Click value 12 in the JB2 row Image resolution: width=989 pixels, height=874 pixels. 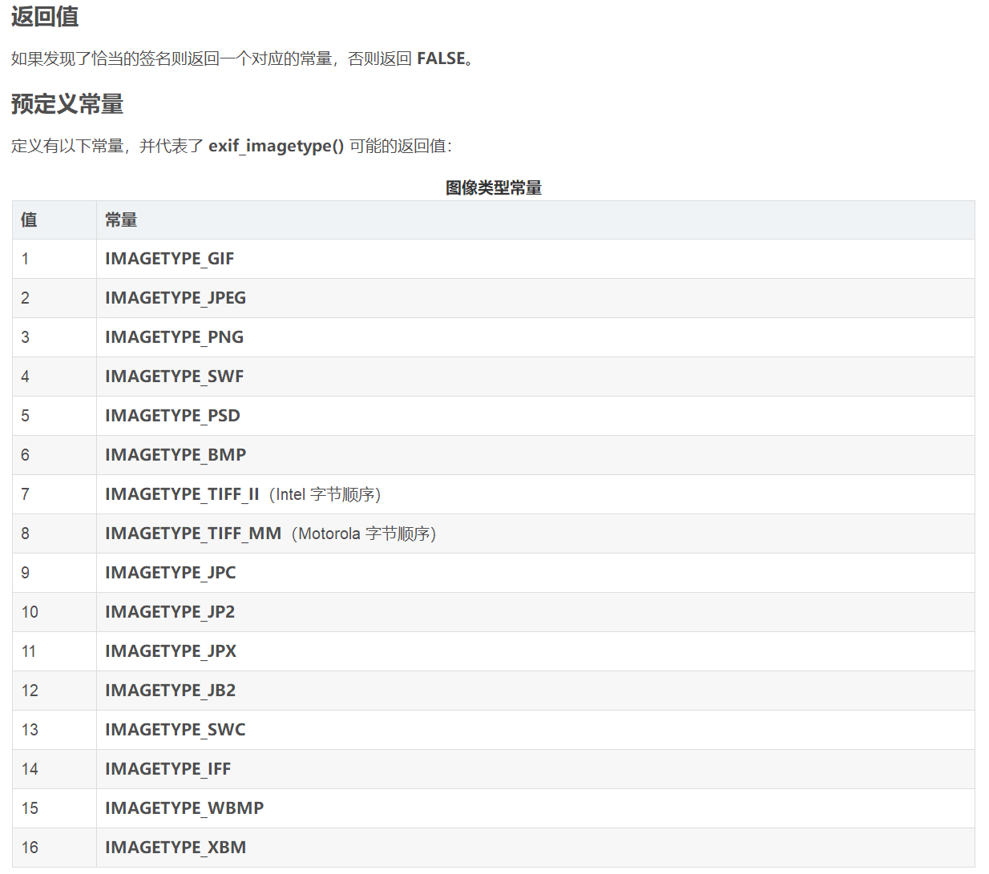point(30,691)
